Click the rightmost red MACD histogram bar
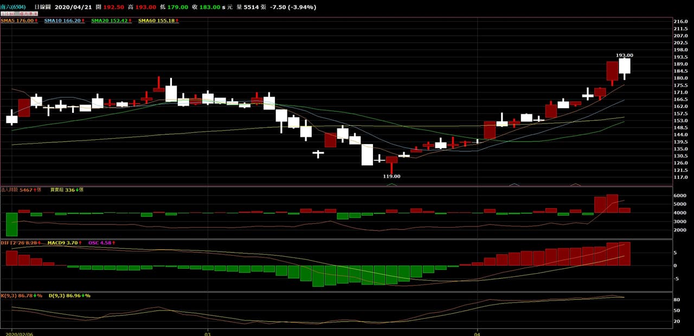The width and height of the screenshot is (694, 336). pos(624,254)
